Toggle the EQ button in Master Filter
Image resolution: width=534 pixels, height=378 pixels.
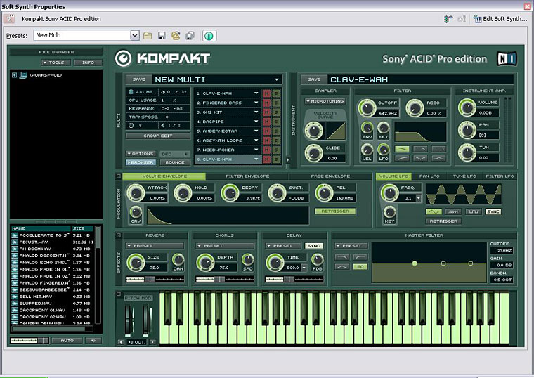[x=360, y=267]
